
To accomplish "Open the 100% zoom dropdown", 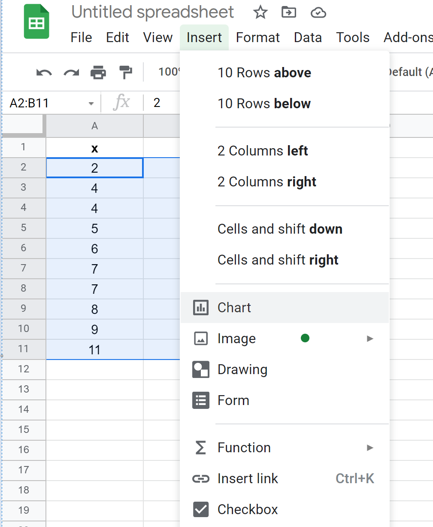I will (168, 72).
